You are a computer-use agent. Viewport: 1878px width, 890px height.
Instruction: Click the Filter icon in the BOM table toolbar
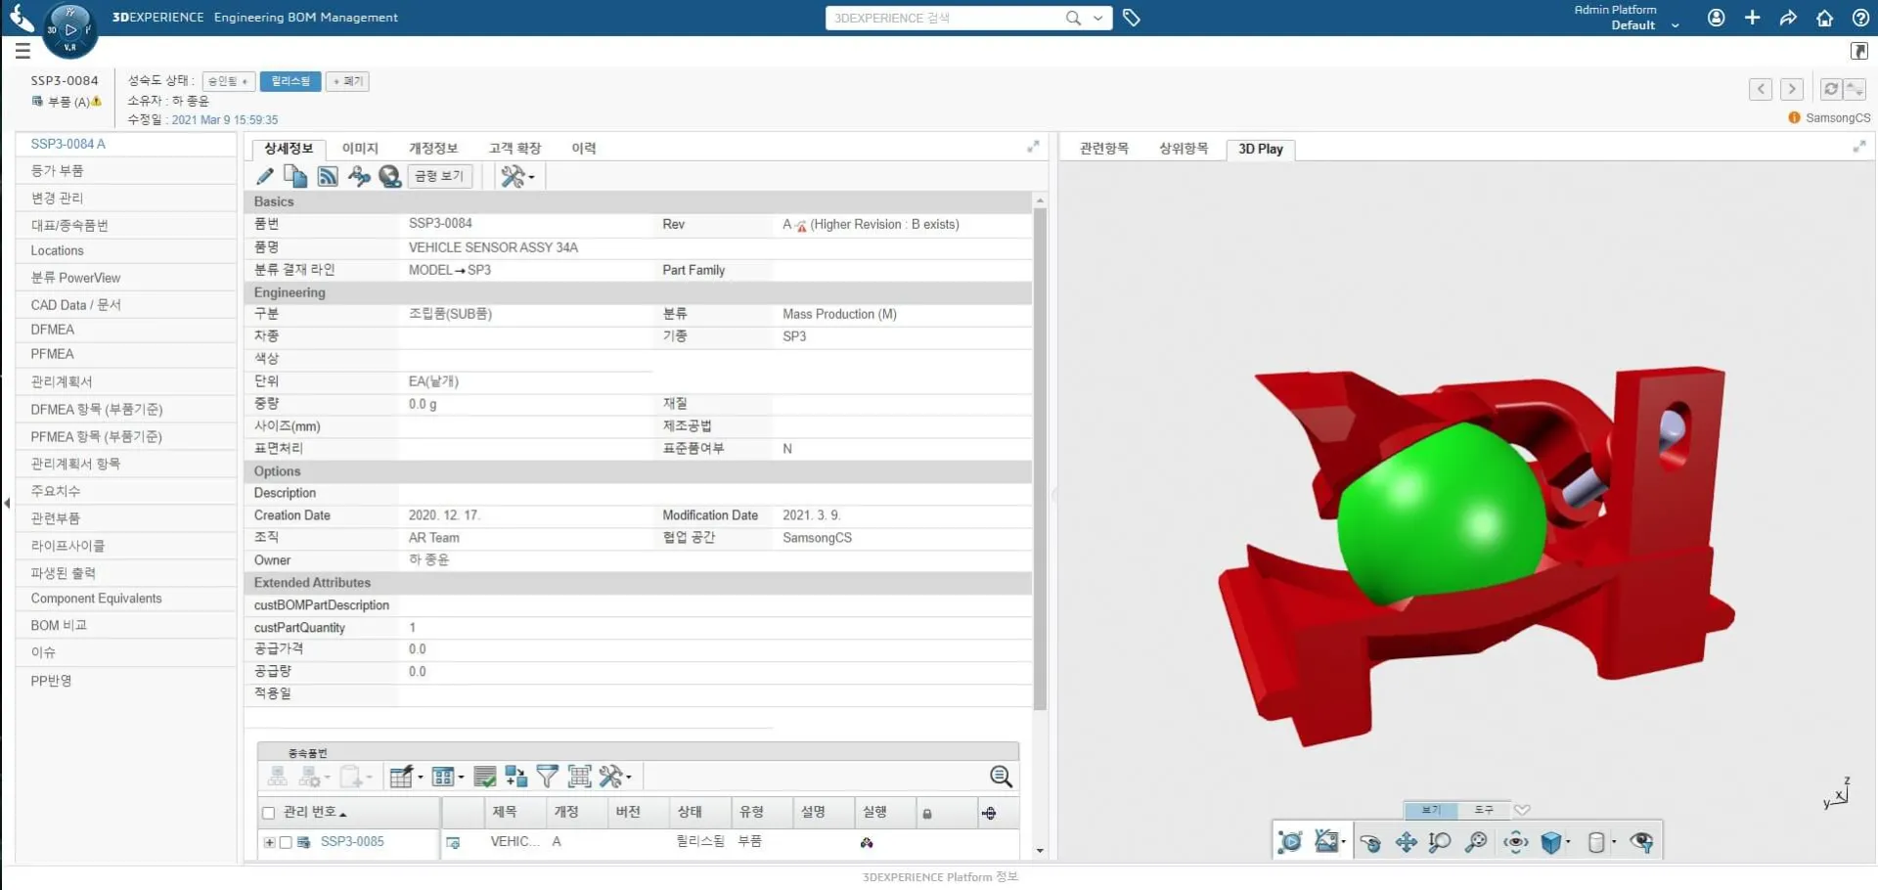click(x=547, y=776)
